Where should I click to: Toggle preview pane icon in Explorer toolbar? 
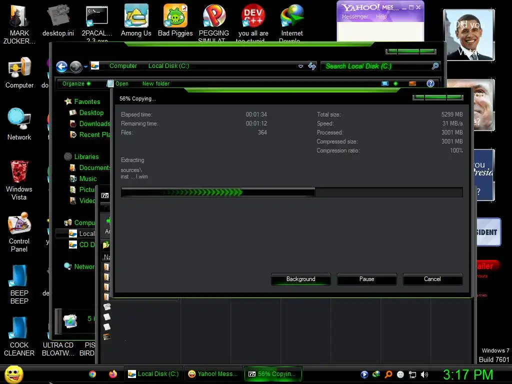[412, 83]
